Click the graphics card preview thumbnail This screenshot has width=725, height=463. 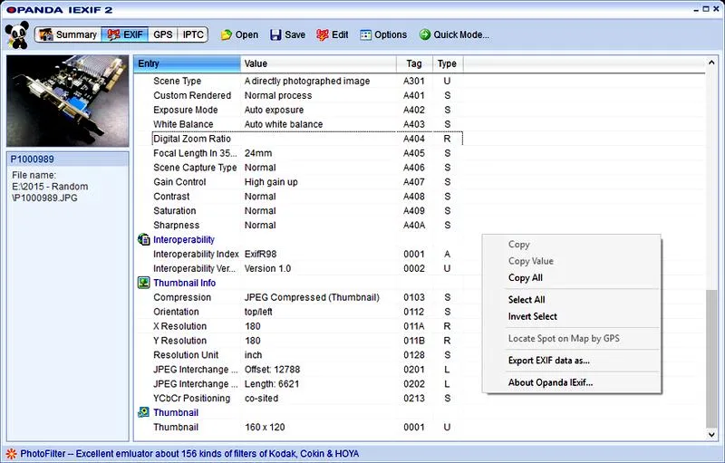(x=67, y=101)
